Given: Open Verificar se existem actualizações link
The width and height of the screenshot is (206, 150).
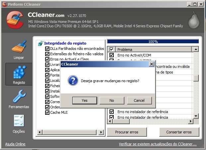Looking at the screenshot, I should point(158,144).
